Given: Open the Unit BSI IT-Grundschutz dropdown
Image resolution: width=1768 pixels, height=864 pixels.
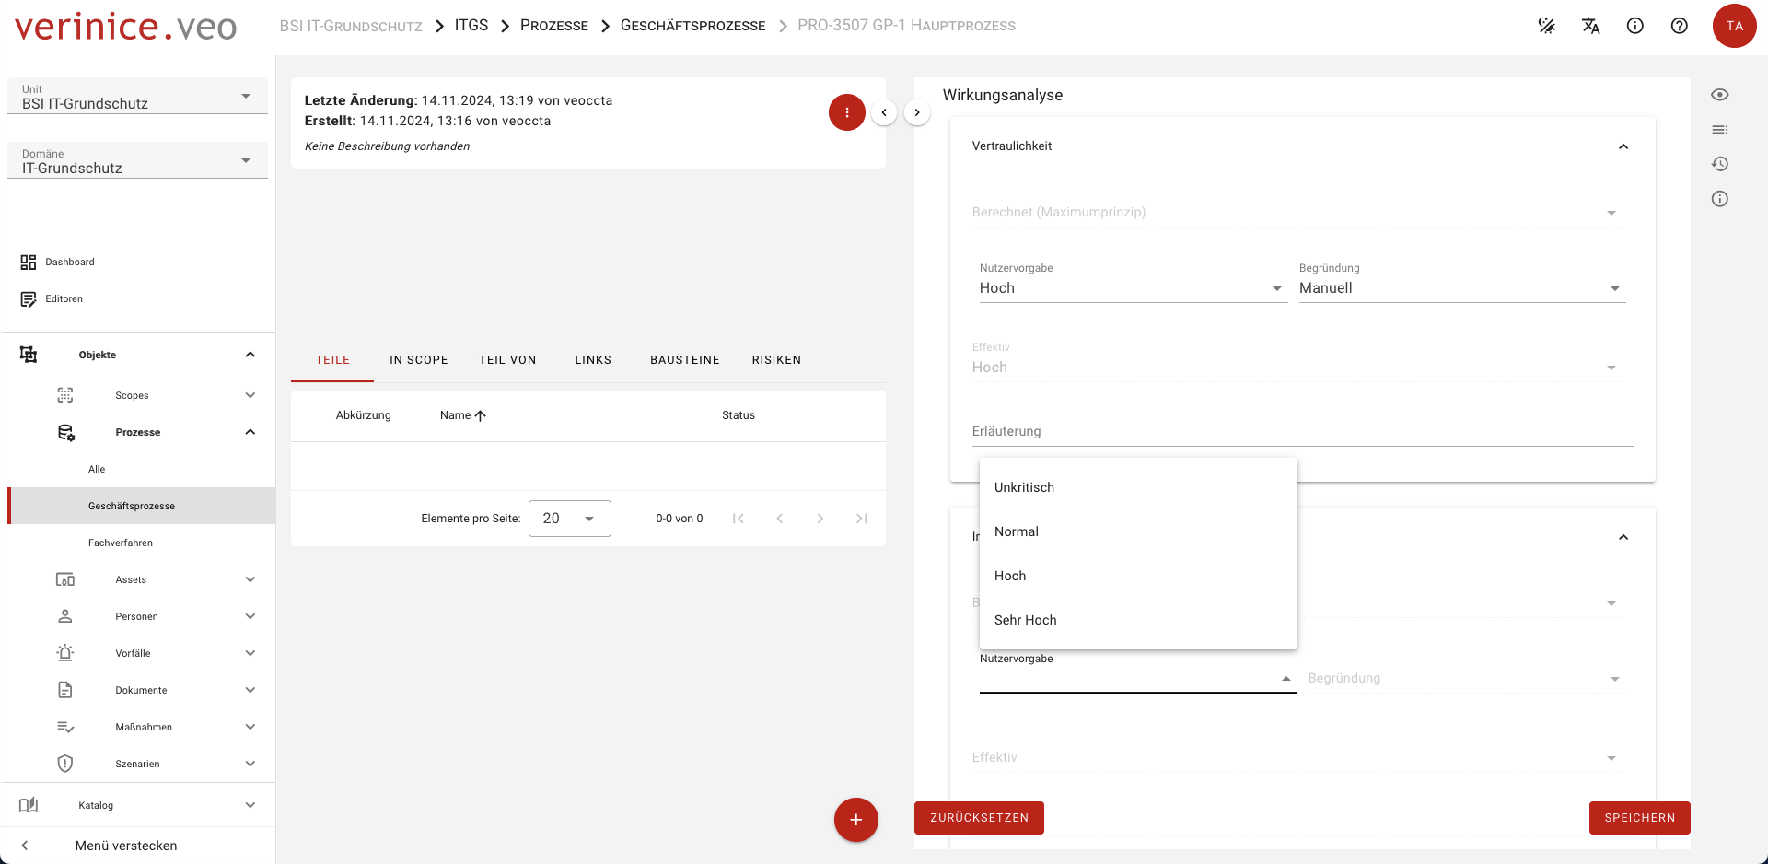Looking at the screenshot, I should coord(137,97).
